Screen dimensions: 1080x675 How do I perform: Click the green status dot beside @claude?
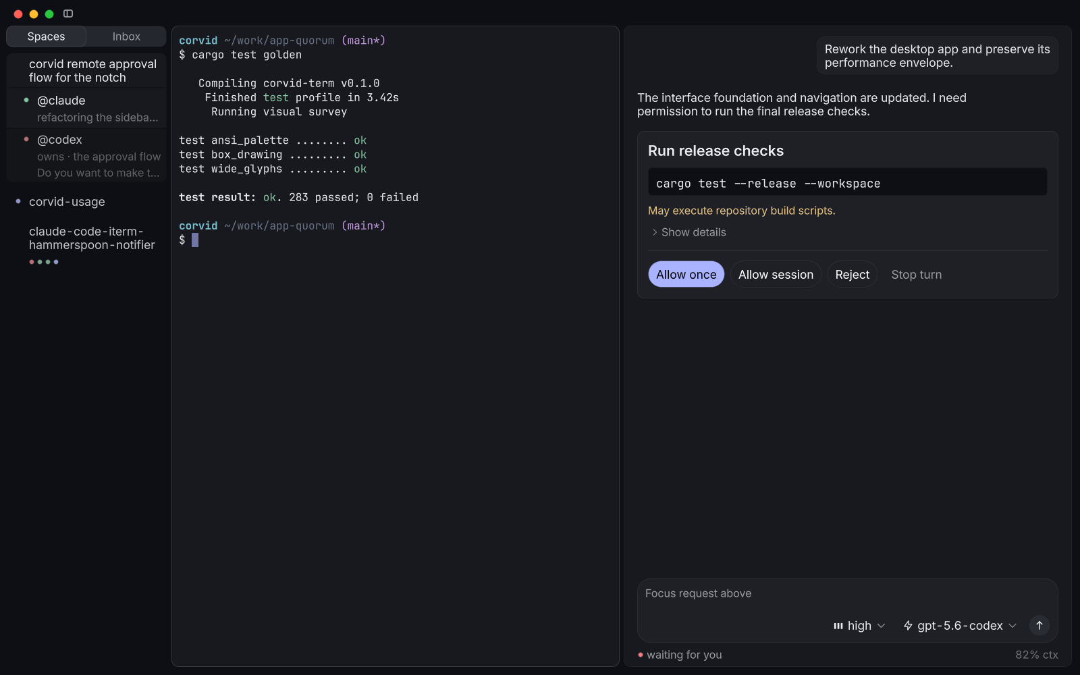pyautogui.click(x=26, y=100)
